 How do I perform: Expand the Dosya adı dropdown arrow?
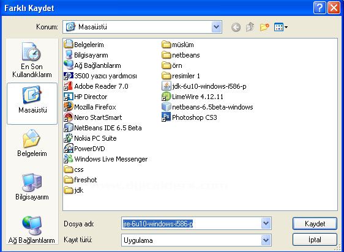tap(266, 223)
